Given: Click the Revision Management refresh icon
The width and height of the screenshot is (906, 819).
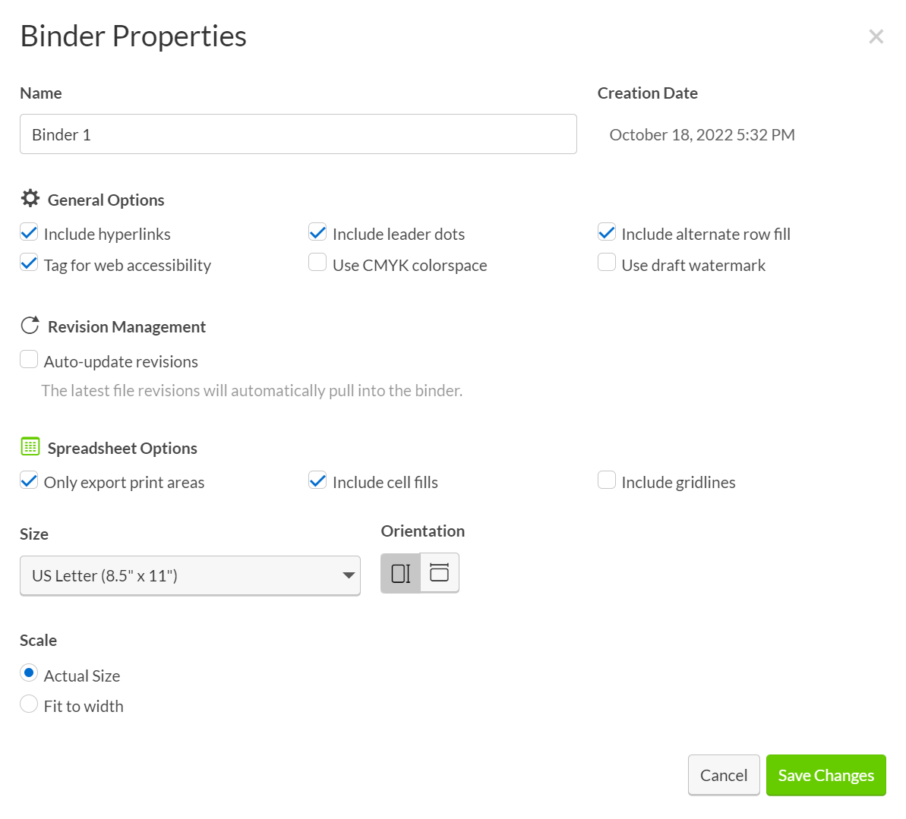Looking at the screenshot, I should [x=30, y=325].
